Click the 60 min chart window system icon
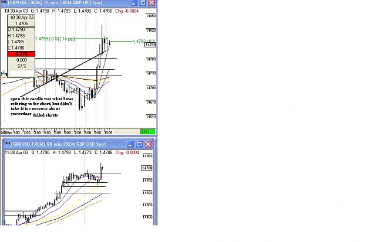The height and width of the screenshot is (242, 367). (7, 144)
